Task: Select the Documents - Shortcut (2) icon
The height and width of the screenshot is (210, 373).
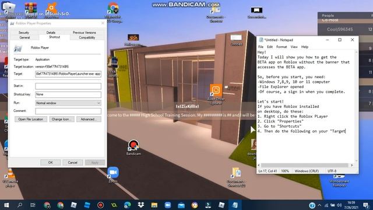Action: (x=236, y=177)
